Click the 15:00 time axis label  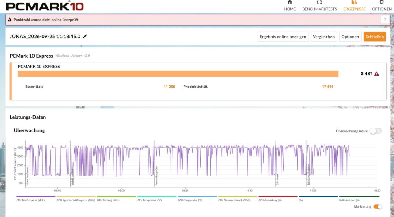click(313, 191)
